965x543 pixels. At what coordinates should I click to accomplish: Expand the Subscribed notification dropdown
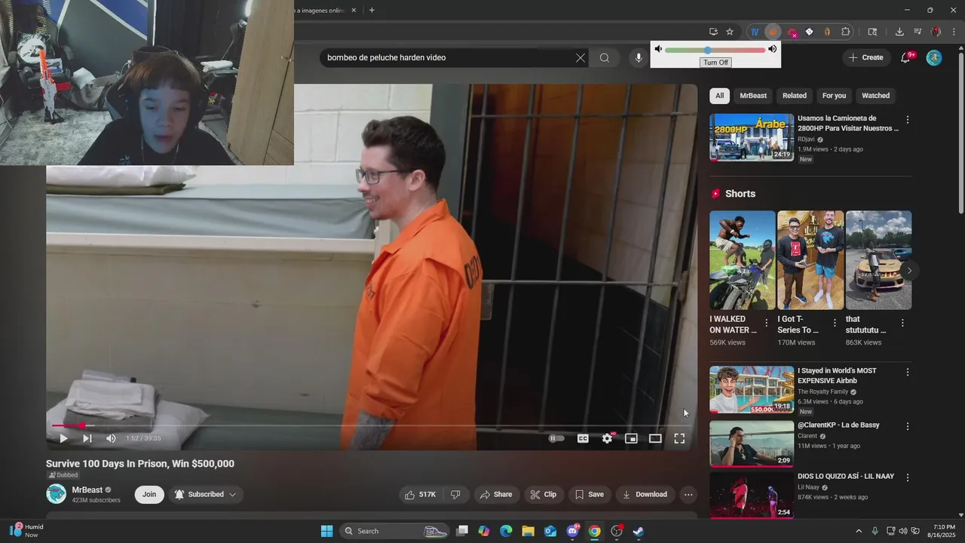pos(205,495)
